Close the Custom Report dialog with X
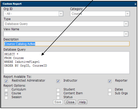This screenshot has height=109, width=138. coord(135,4)
